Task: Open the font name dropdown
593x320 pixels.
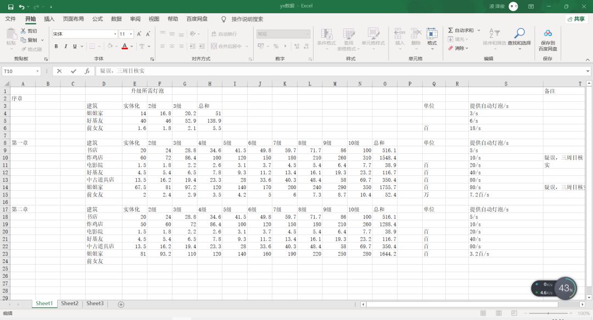Action: point(115,34)
